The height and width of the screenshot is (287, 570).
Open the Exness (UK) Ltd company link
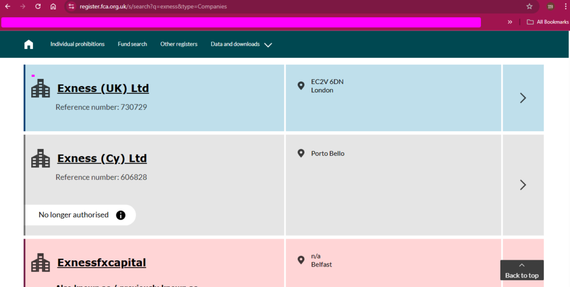(x=103, y=88)
